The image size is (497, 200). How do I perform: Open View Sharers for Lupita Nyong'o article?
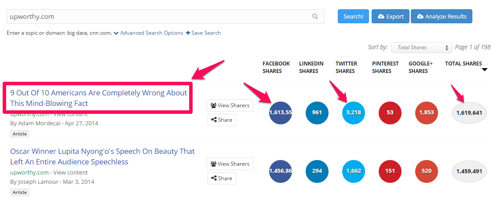[x=230, y=164]
